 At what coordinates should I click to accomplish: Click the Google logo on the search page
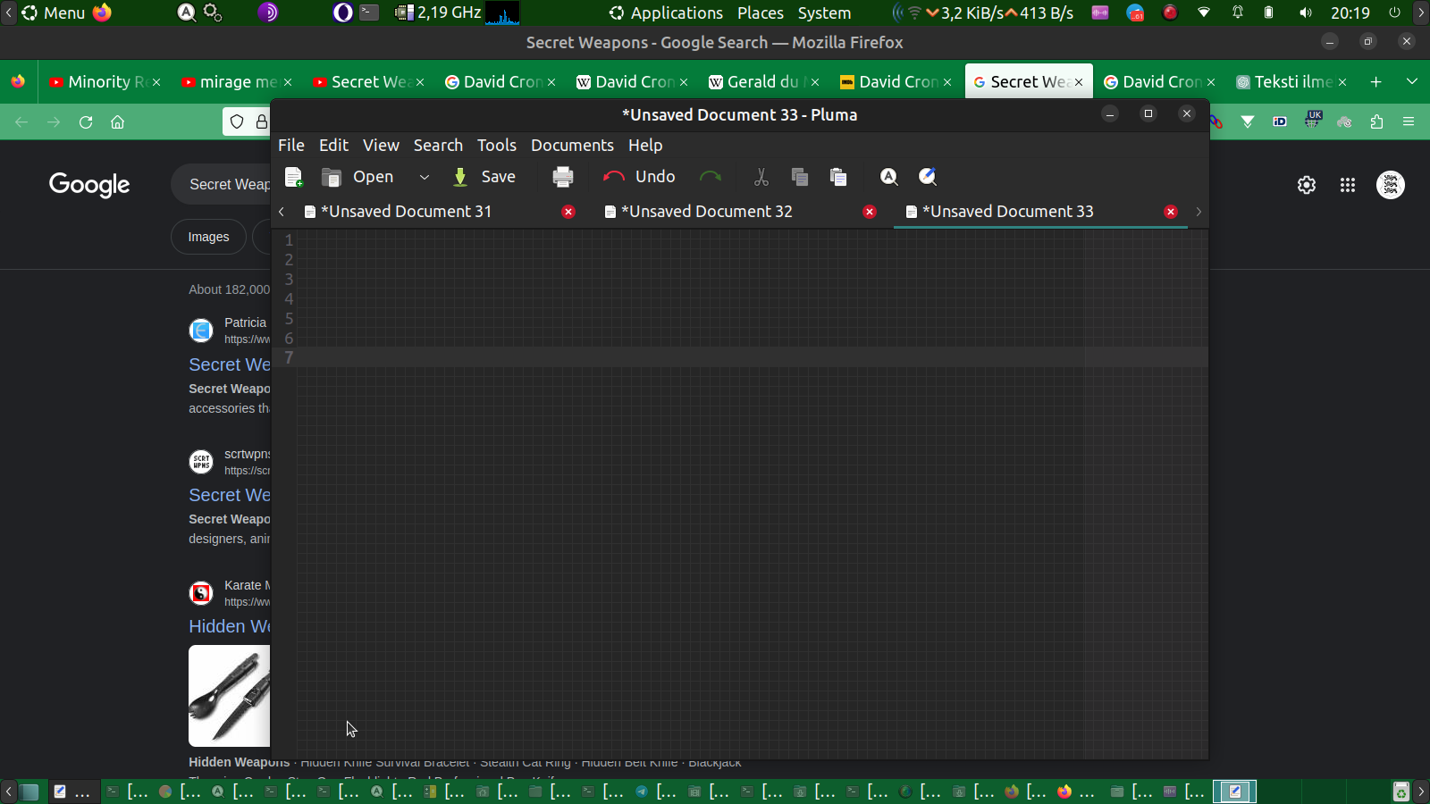click(x=89, y=185)
